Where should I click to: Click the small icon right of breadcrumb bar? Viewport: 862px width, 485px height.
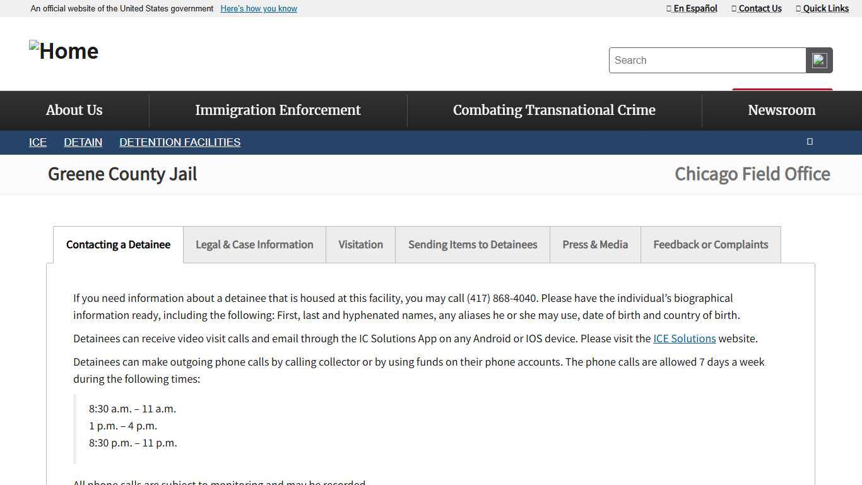(x=810, y=141)
